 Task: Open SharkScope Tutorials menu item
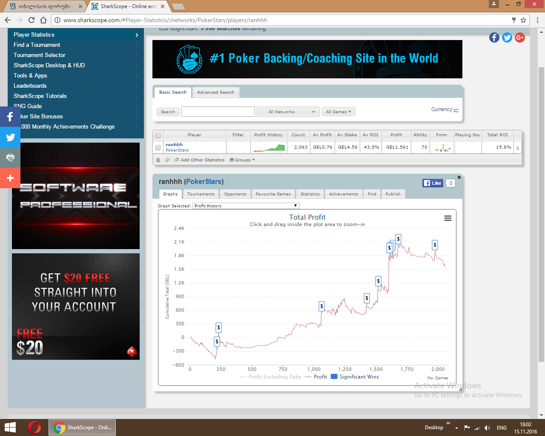(76, 96)
